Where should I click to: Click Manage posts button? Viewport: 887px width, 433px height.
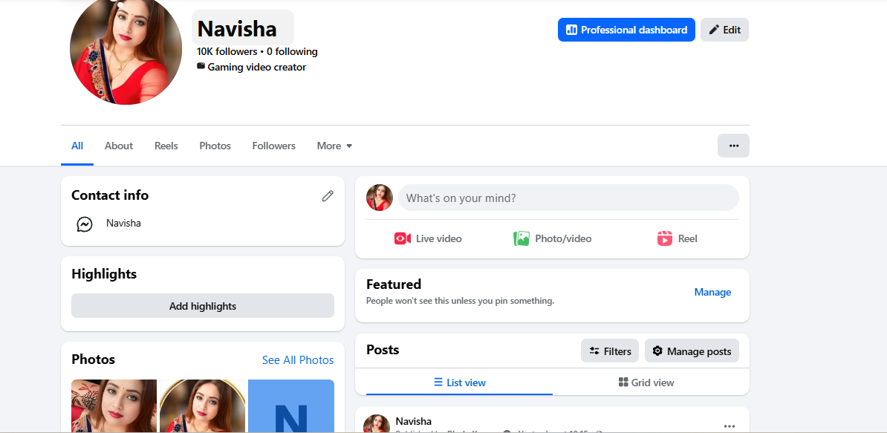[x=692, y=351]
